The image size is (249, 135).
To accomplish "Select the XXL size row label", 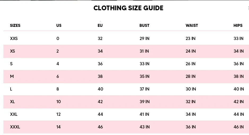I will point(14,114).
